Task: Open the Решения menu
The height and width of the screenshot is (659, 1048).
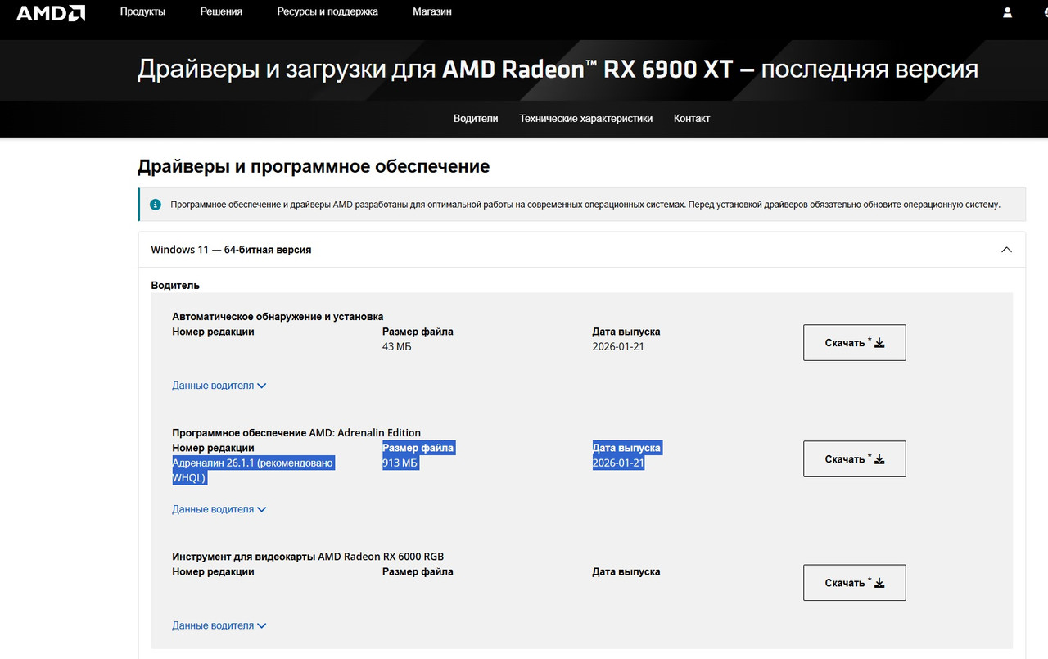Action: click(221, 11)
